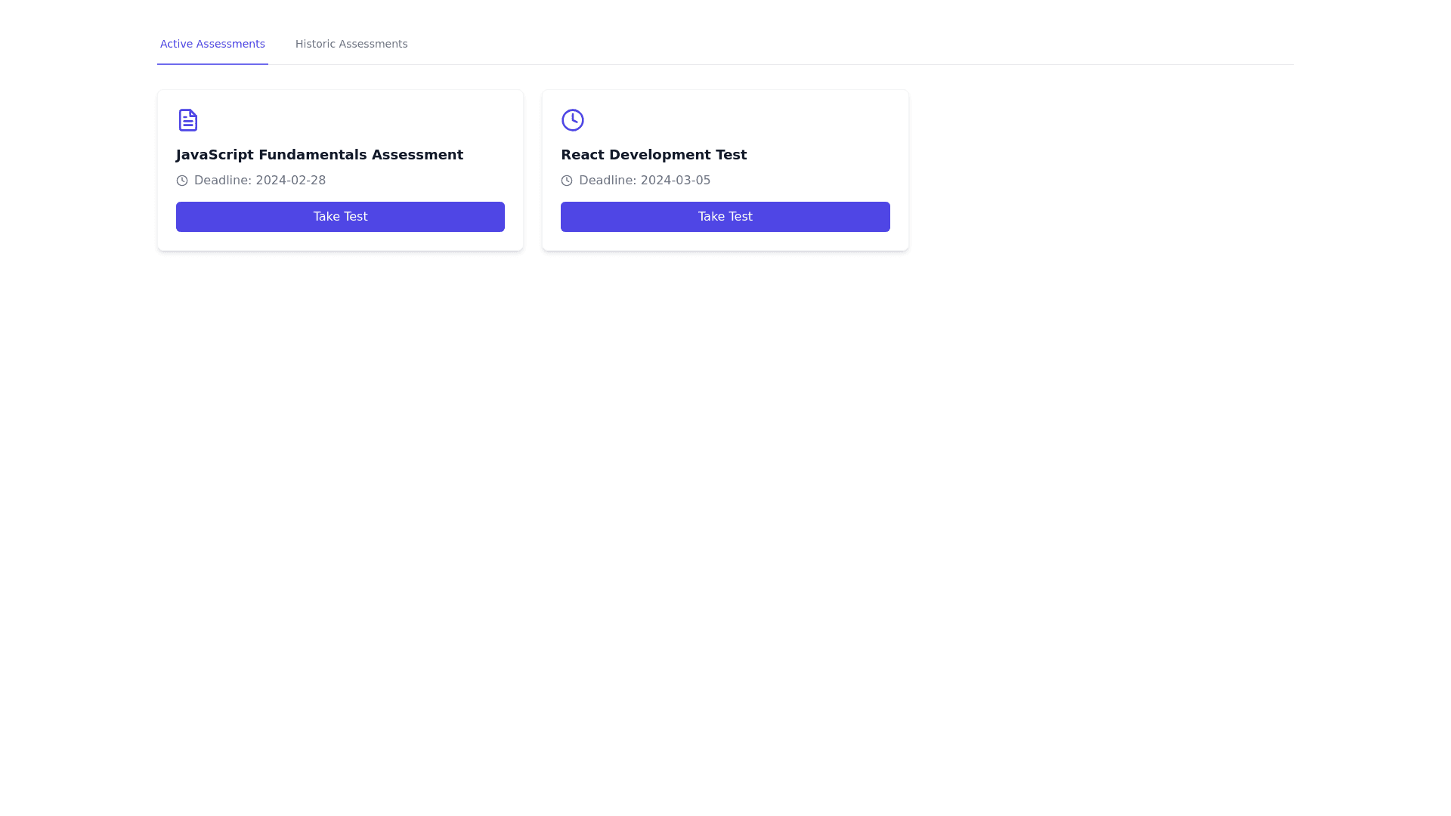The height and width of the screenshot is (816, 1451).
Task: Click the "Deadline:" label on React card
Action: tap(607, 181)
